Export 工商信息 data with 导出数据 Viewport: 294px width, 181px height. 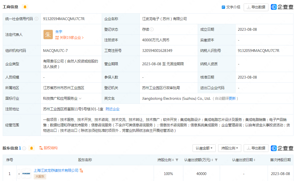[256, 7]
